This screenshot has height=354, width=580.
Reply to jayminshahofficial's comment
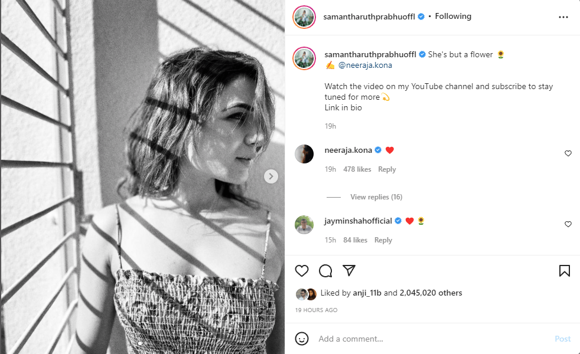(x=383, y=240)
